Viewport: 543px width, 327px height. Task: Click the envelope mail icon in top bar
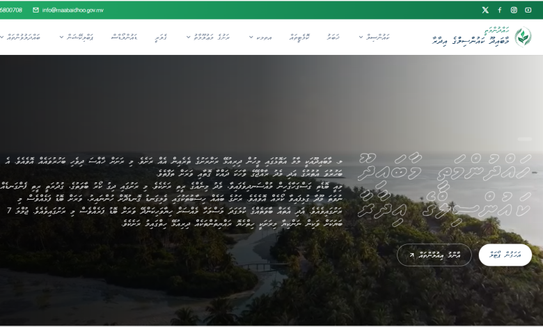click(x=36, y=10)
